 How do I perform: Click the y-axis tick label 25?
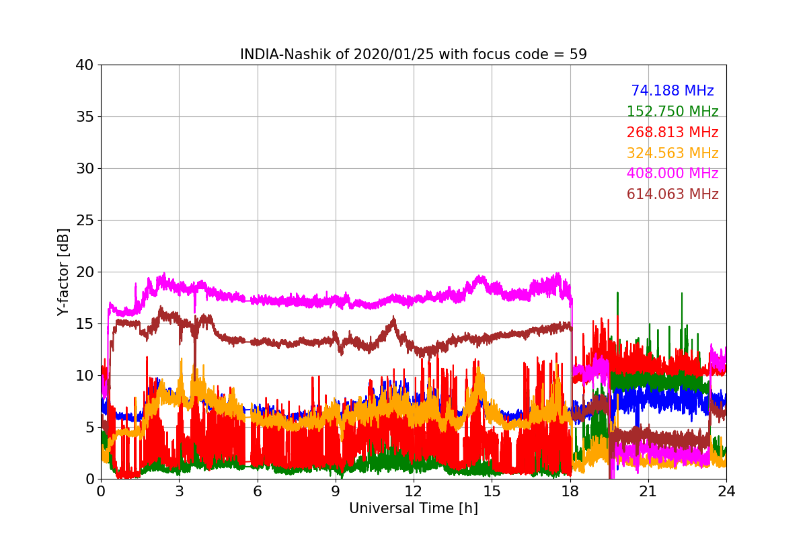coord(85,221)
